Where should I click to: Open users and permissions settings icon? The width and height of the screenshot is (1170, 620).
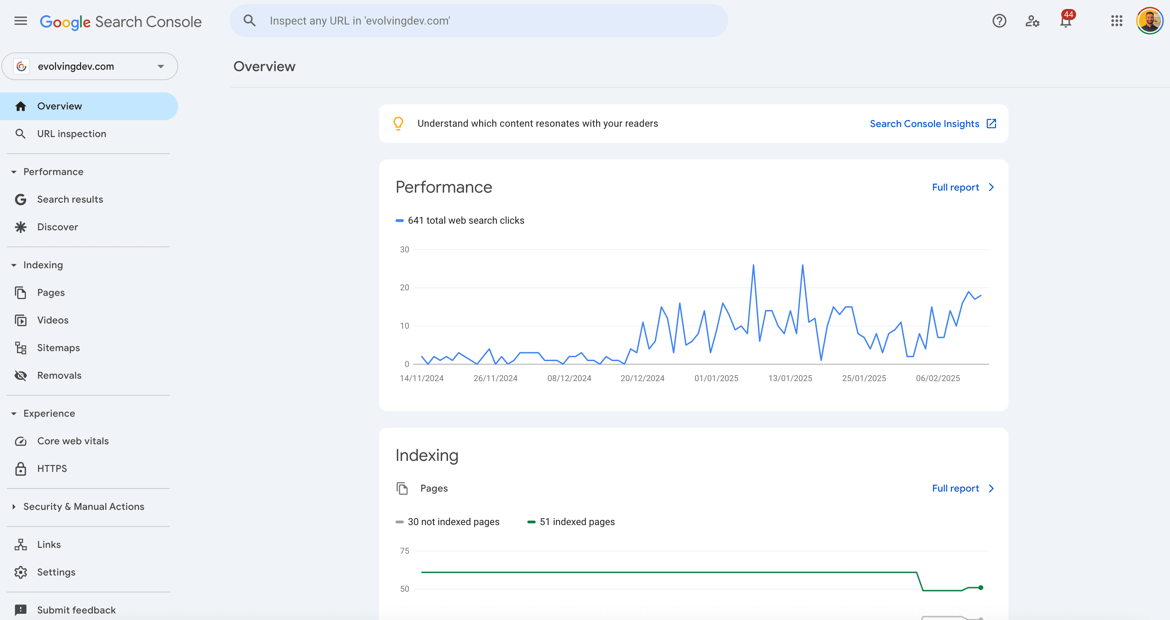click(1032, 21)
